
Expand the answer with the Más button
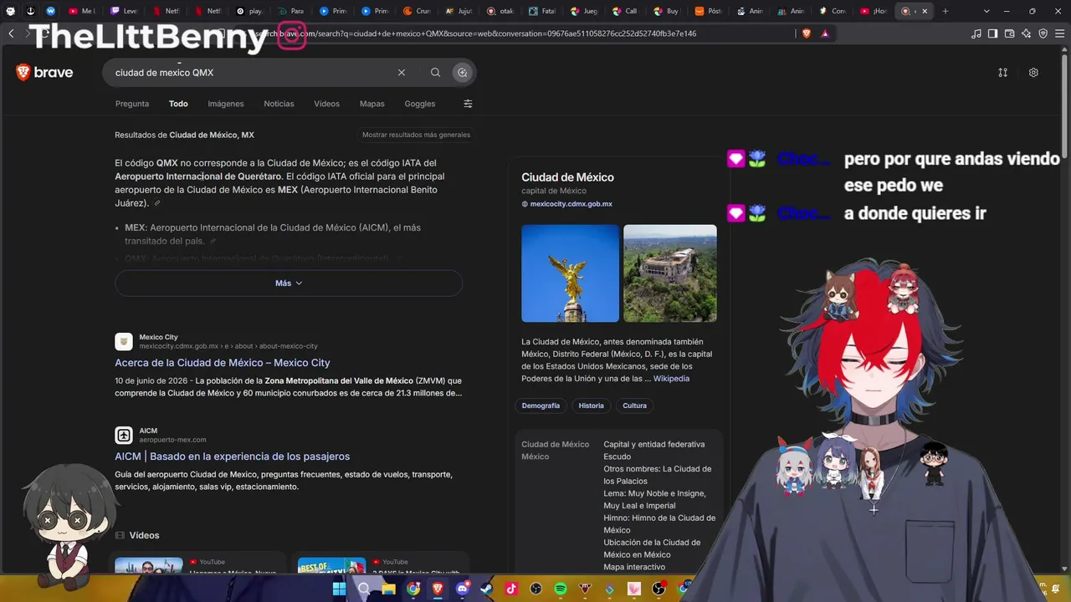click(x=289, y=283)
